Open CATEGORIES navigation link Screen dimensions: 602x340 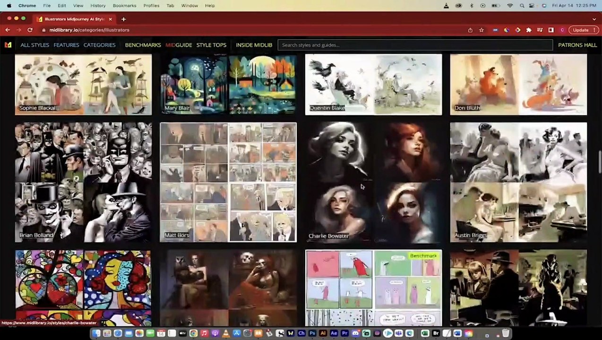[x=99, y=45]
